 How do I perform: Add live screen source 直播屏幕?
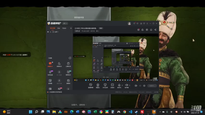tap(91, 86)
